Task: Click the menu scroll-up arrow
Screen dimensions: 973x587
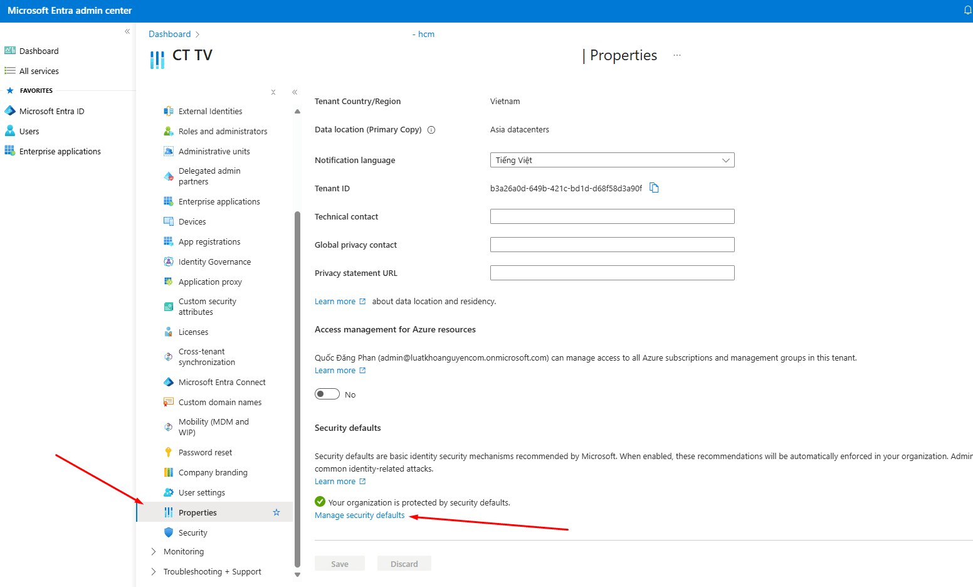Action: pos(297,111)
